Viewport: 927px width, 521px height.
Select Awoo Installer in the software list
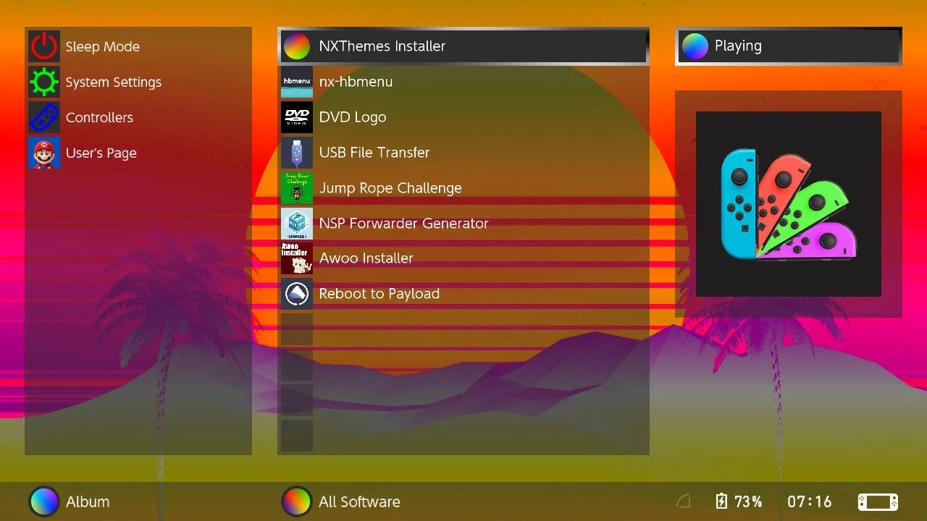(x=366, y=258)
